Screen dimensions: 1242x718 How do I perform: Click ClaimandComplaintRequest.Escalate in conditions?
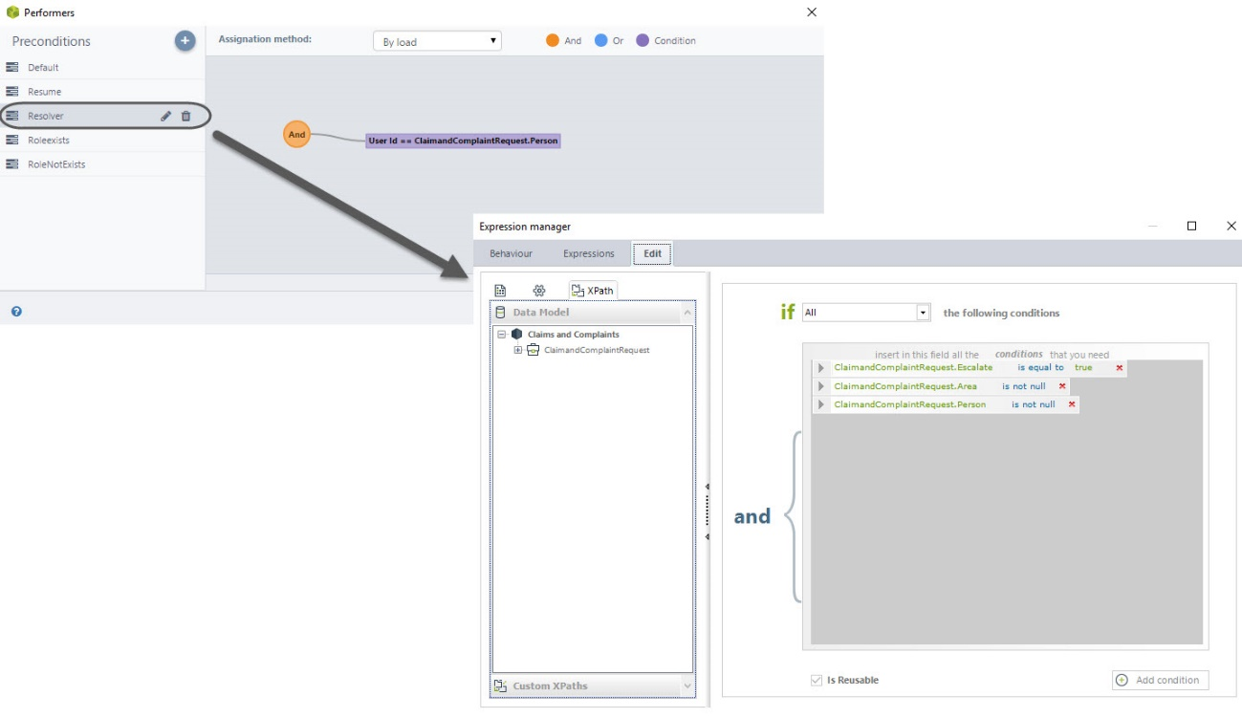pos(913,368)
